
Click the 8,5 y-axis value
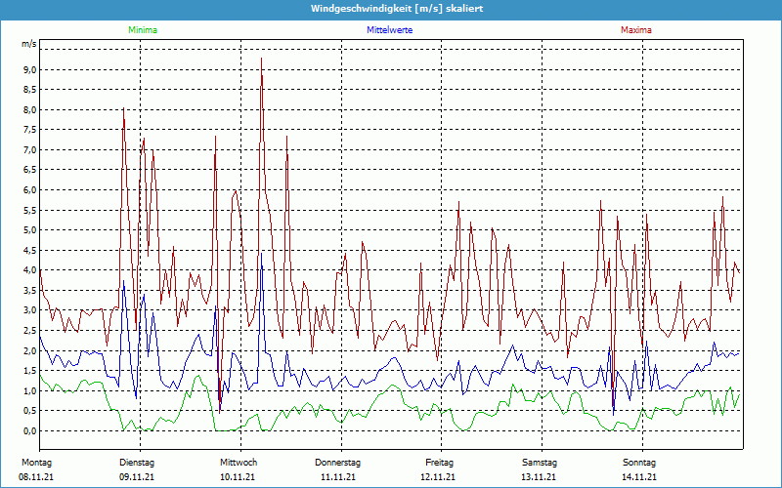30,90
